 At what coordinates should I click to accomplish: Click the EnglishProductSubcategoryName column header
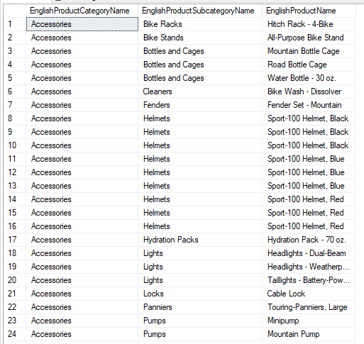200,11
